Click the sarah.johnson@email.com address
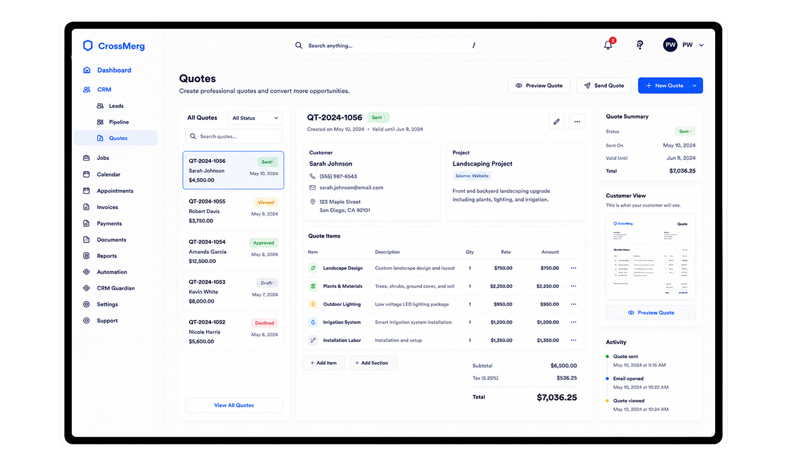The width and height of the screenshot is (787, 468). 351,188
